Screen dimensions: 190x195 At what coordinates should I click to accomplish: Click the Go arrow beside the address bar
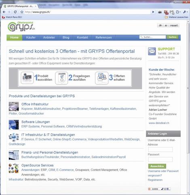(153, 12)
